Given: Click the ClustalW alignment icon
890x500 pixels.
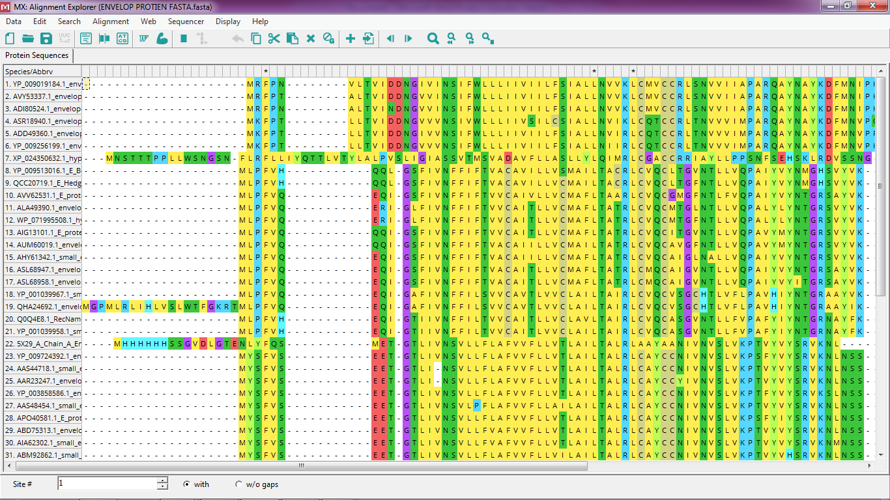Looking at the screenshot, I should [143, 39].
